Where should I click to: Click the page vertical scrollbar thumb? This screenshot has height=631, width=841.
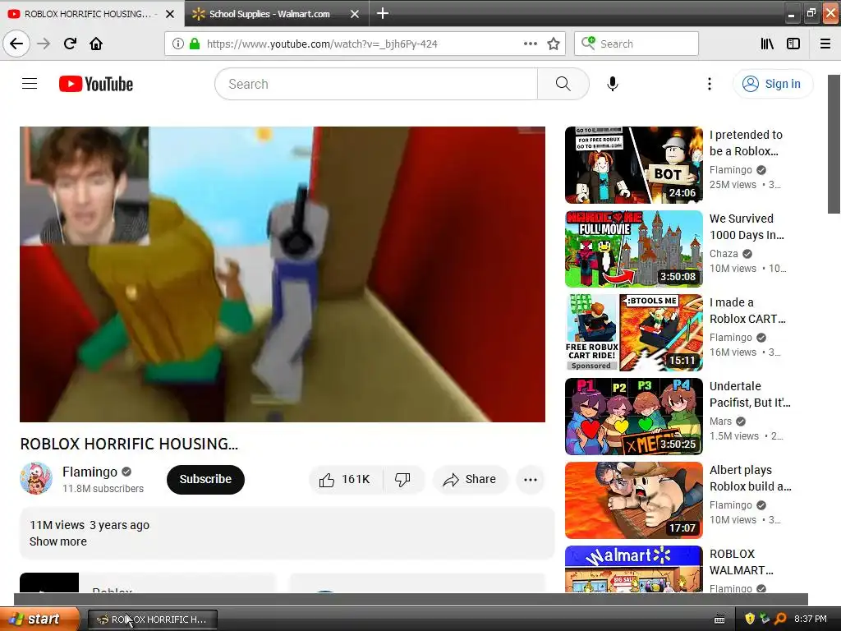[834, 144]
